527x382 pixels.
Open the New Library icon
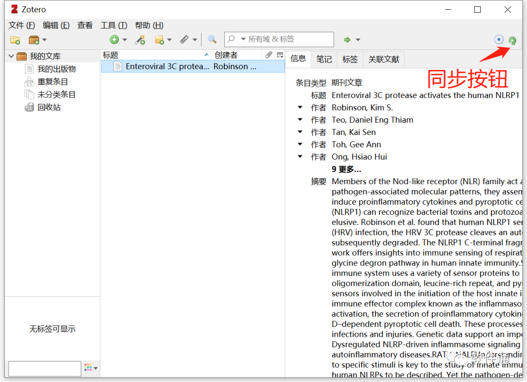coord(34,40)
